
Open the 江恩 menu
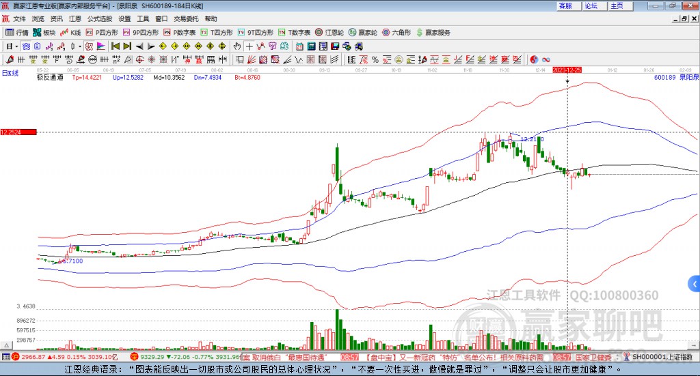tap(75, 18)
